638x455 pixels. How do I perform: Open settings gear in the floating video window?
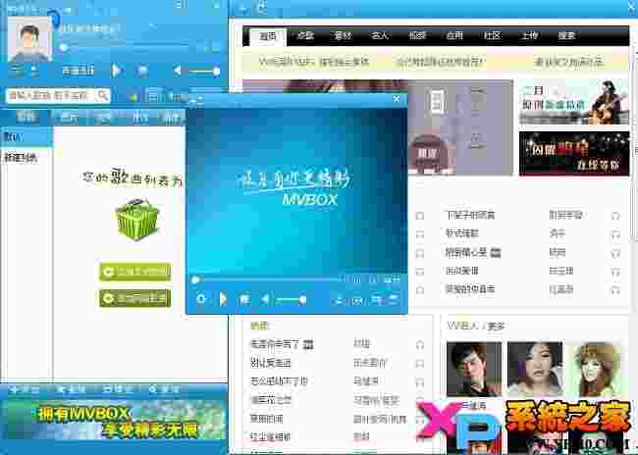coord(201,299)
